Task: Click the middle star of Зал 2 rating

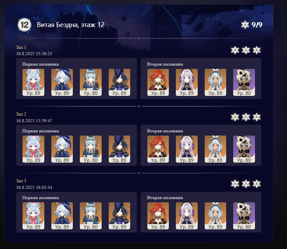Action: point(246,117)
